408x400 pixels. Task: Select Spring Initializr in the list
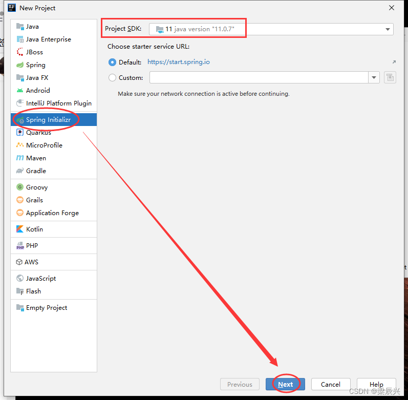tap(54, 120)
